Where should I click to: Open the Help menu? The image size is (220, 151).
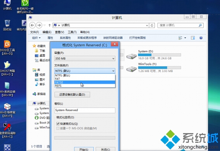point(85,32)
